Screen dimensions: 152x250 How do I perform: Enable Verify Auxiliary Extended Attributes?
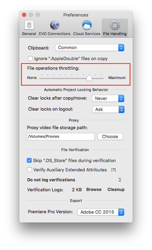[x=30, y=170]
